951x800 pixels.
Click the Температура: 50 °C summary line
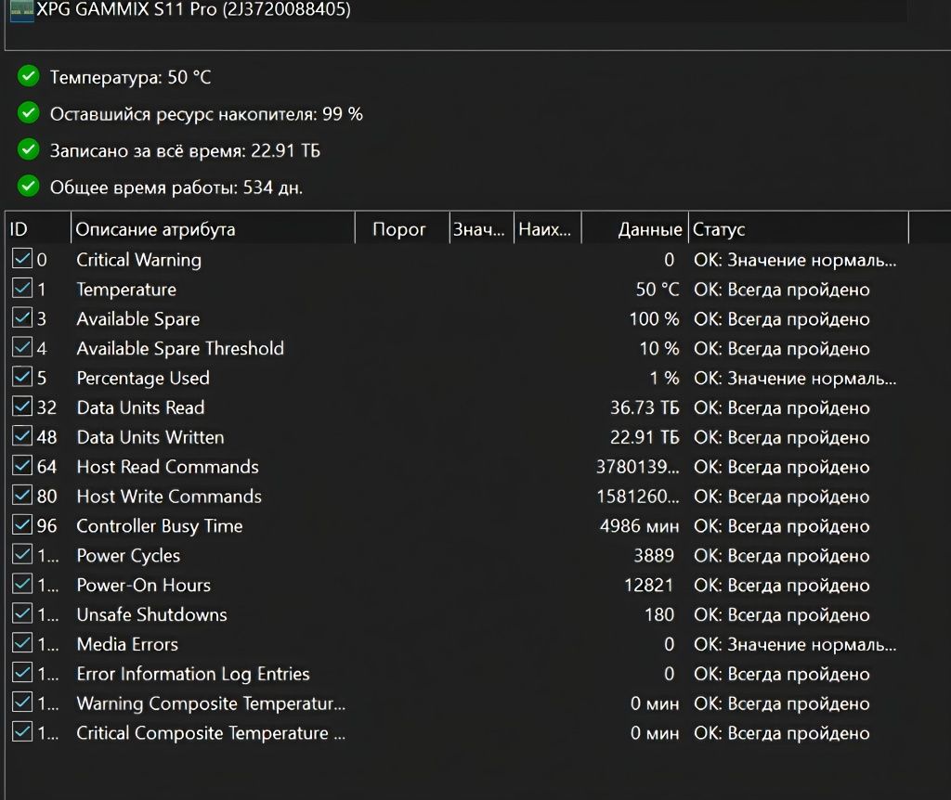coord(130,77)
